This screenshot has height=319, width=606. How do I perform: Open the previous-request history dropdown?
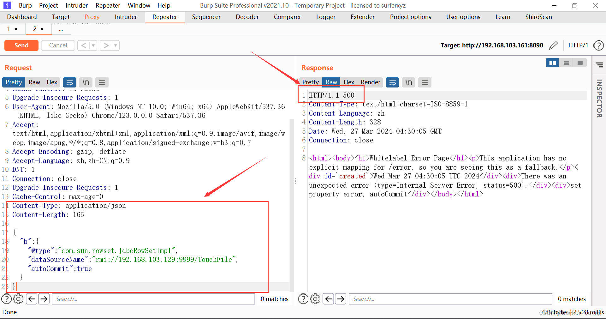92,45
